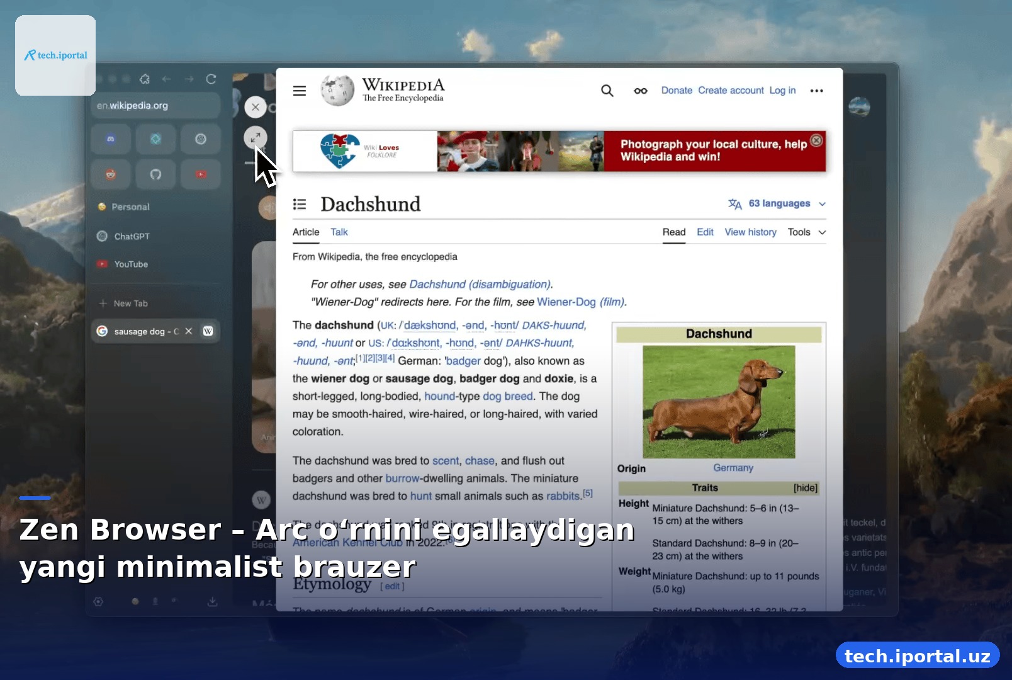Expand the 63 languages dropdown
This screenshot has height=680, width=1012.
pos(777,203)
